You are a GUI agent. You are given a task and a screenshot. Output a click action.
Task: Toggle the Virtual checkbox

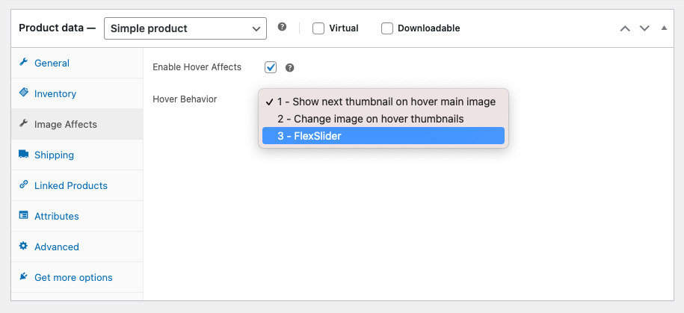click(x=318, y=28)
